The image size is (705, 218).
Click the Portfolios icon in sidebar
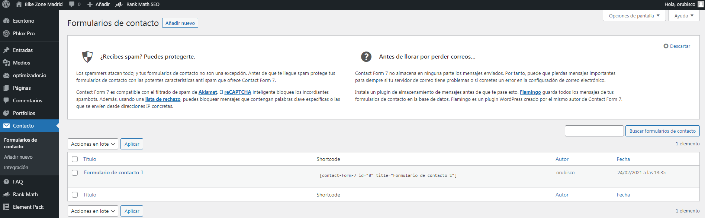click(6, 113)
